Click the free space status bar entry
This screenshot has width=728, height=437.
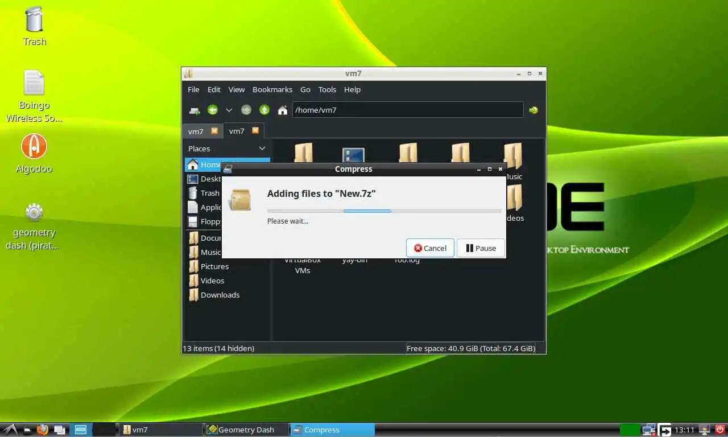pos(471,348)
